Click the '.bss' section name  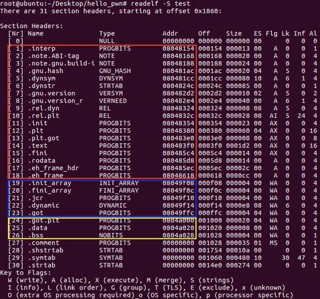coord(36,235)
